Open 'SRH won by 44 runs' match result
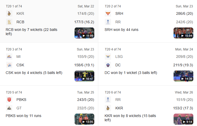Viewport: 197px width, 126px height. click(x=121, y=30)
